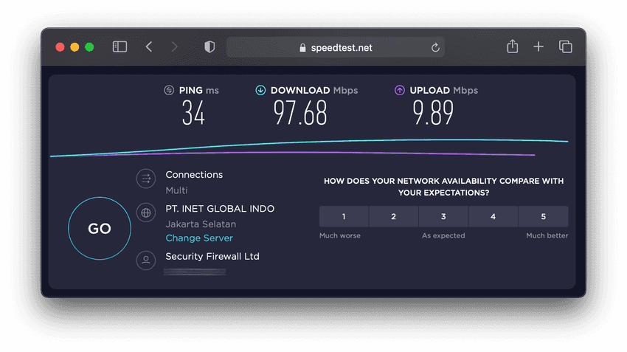This screenshot has height=352, width=627.
Task: Click the upload arrow icon
Action: click(400, 90)
